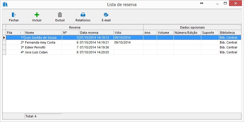The height and width of the screenshot is (122, 244).
Task: Click the green plus Incluir icon
Action: tap(37, 15)
